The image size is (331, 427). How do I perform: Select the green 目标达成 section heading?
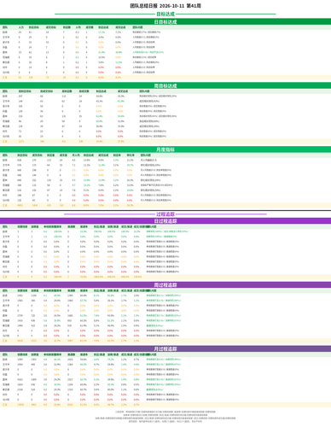click(165, 14)
